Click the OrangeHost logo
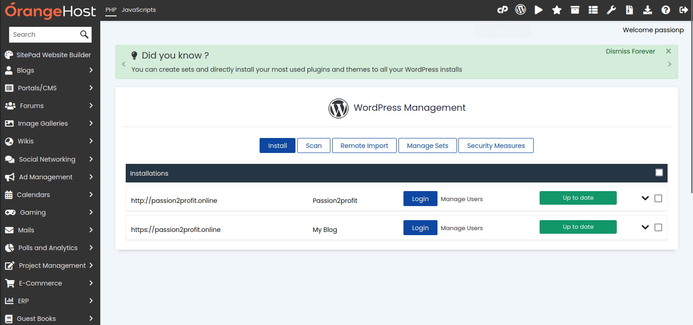 coord(50,10)
